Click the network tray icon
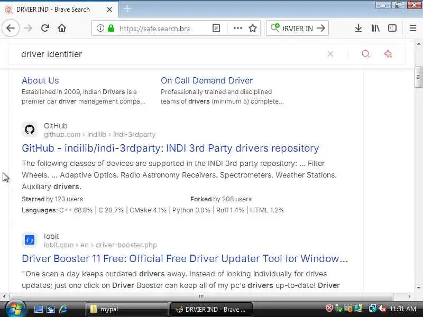This screenshot has height=317, width=423. coord(373,309)
